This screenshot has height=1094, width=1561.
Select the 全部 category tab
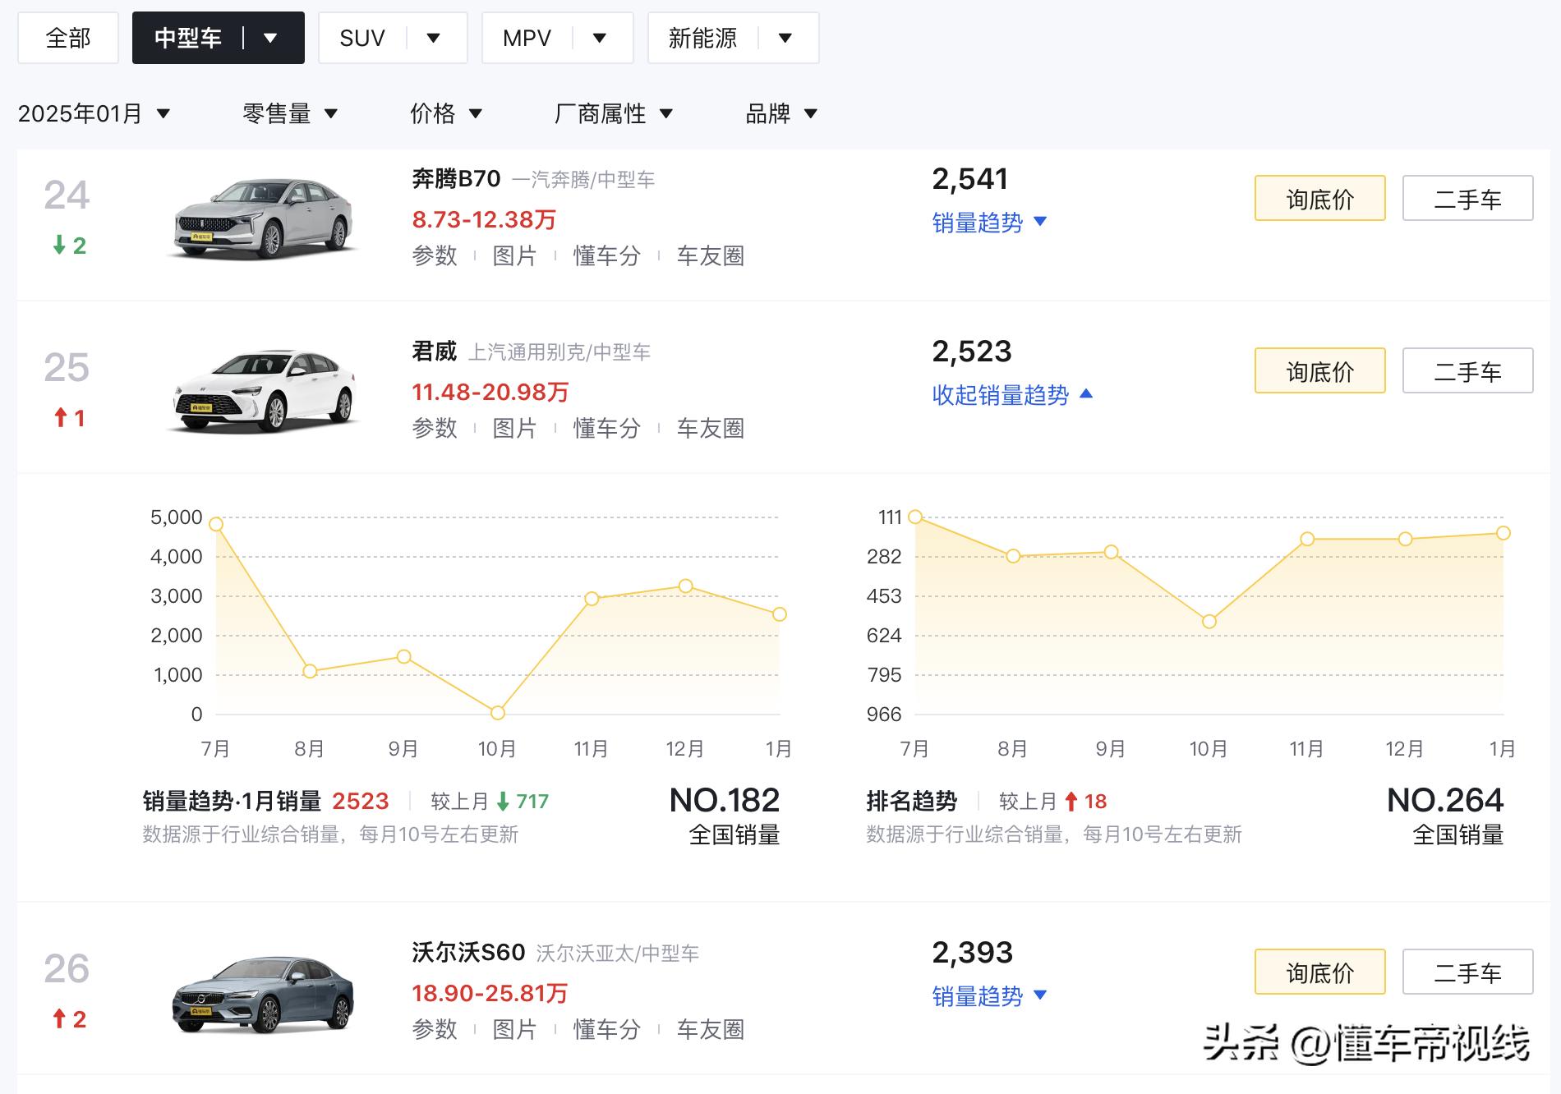click(68, 38)
